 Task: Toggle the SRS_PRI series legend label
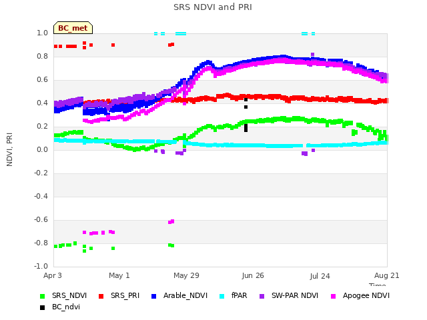click(125, 296)
